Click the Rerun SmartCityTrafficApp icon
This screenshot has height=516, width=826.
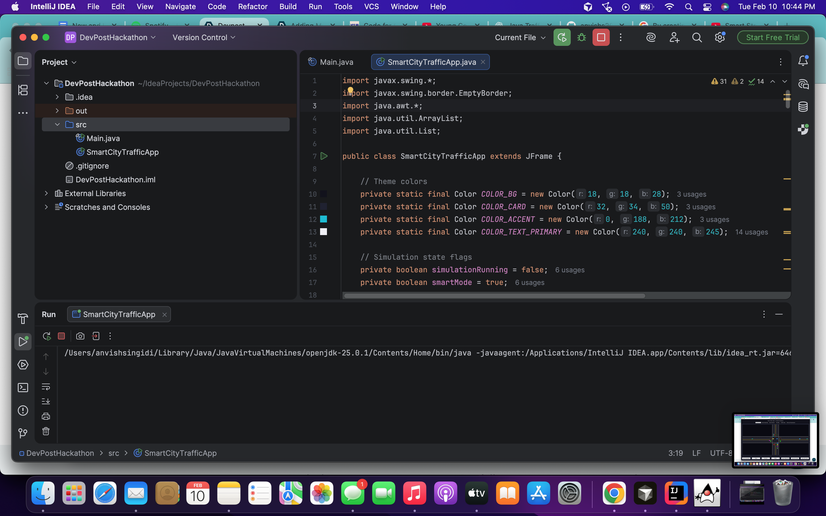pyautogui.click(x=47, y=336)
